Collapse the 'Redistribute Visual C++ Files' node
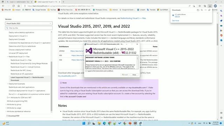Screen dimensions: 224x126 click(x=8, y=57)
